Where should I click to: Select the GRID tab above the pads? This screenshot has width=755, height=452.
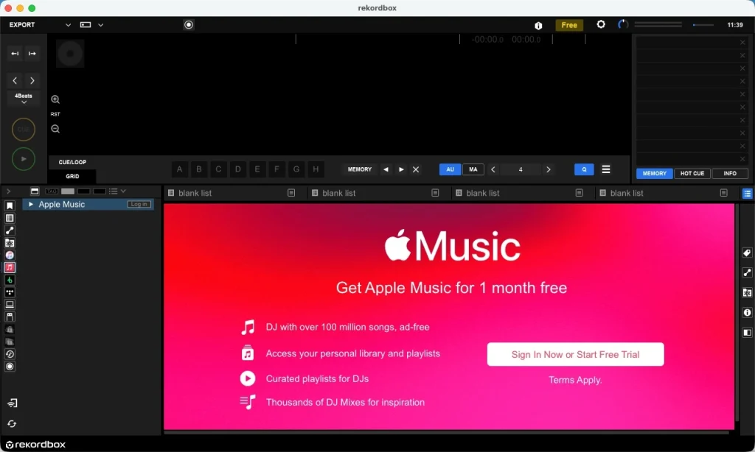coord(72,176)
